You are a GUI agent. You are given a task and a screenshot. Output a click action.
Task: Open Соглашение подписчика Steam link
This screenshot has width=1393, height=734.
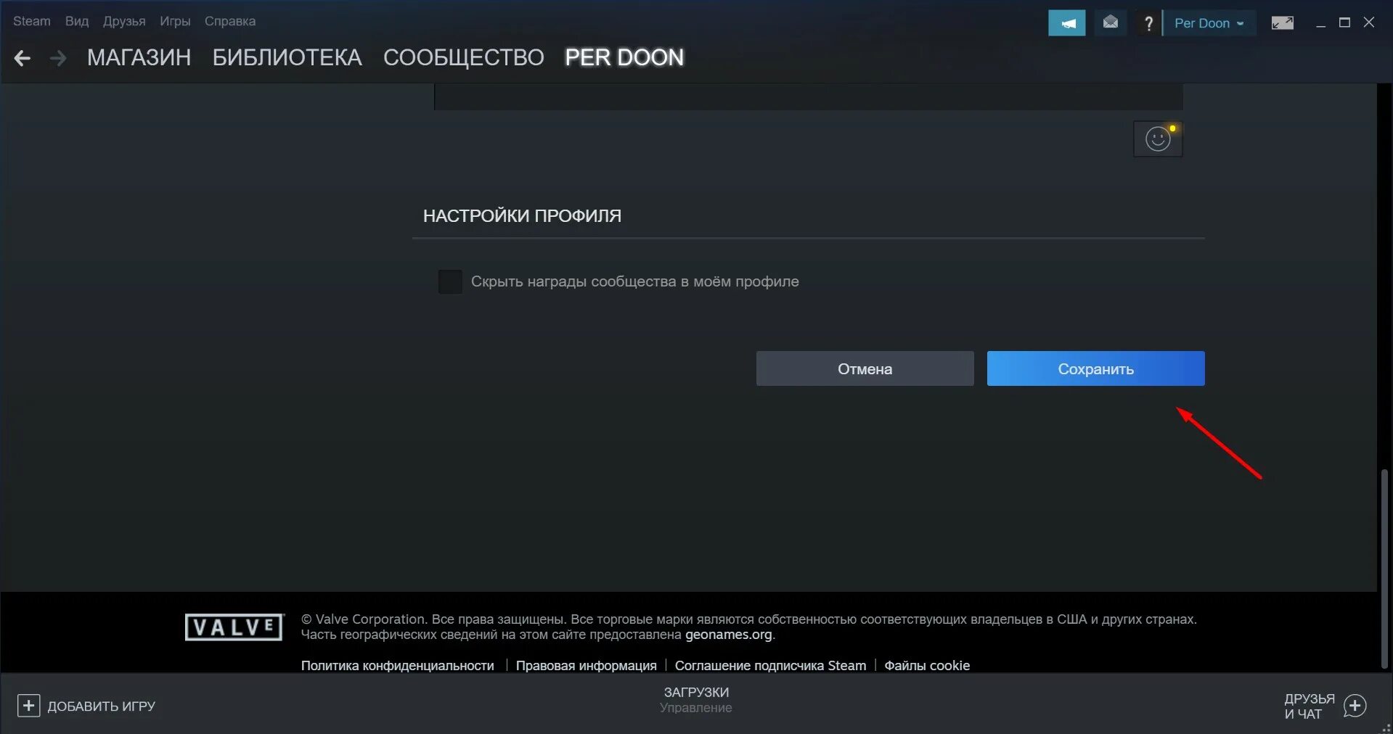pos(770,665)
